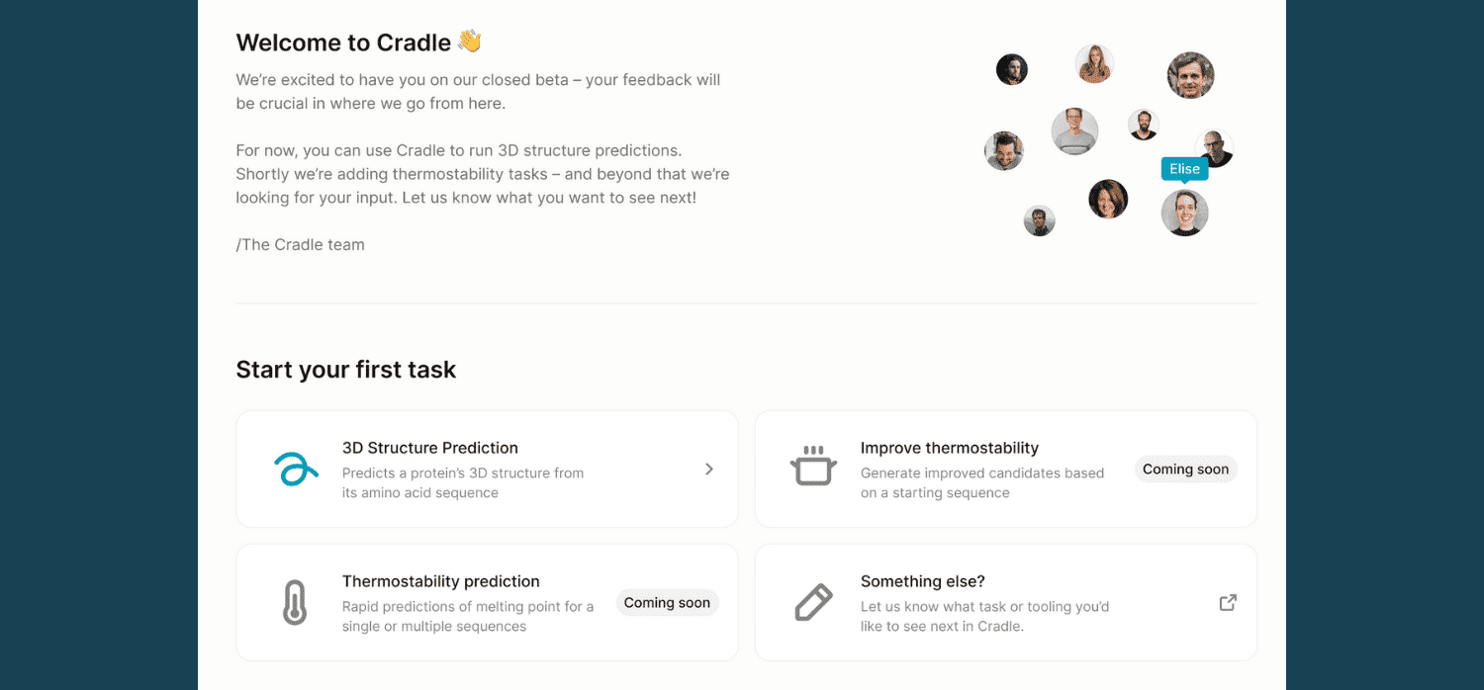The height and width of the screenshot is (690, 1484).
Task: Click the bald man with glasses avatar
Action: tap(1215, 148)
